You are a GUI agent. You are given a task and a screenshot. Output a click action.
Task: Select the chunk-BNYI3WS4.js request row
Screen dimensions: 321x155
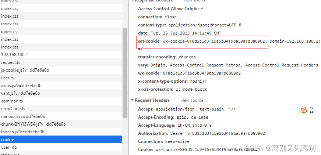coord(61,124)
